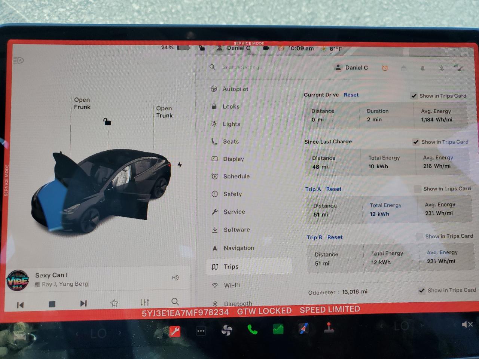The height and width of the screenshot is (359, 479).
Task: Uncheck Current Drive Show in Trips Card
Action: pos(414,96)
